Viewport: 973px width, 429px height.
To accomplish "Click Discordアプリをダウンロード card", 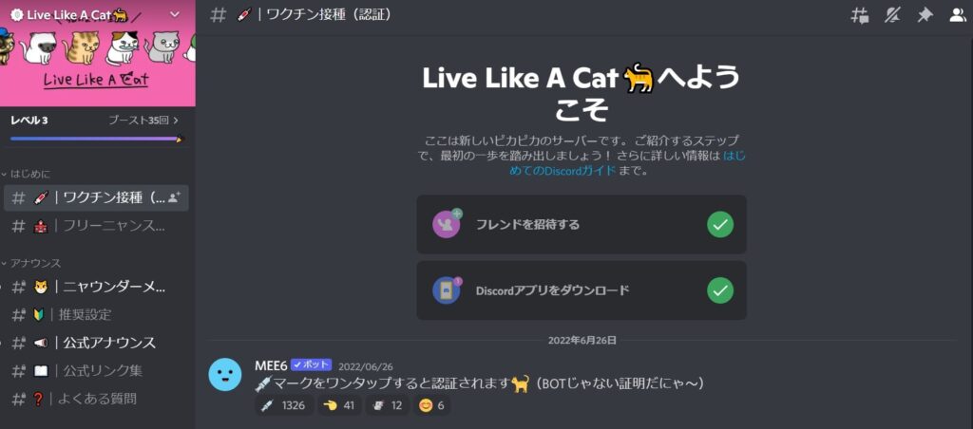I will pos(582,290).
